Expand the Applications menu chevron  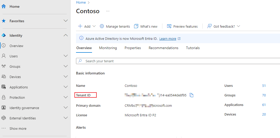tap(66, 87)
